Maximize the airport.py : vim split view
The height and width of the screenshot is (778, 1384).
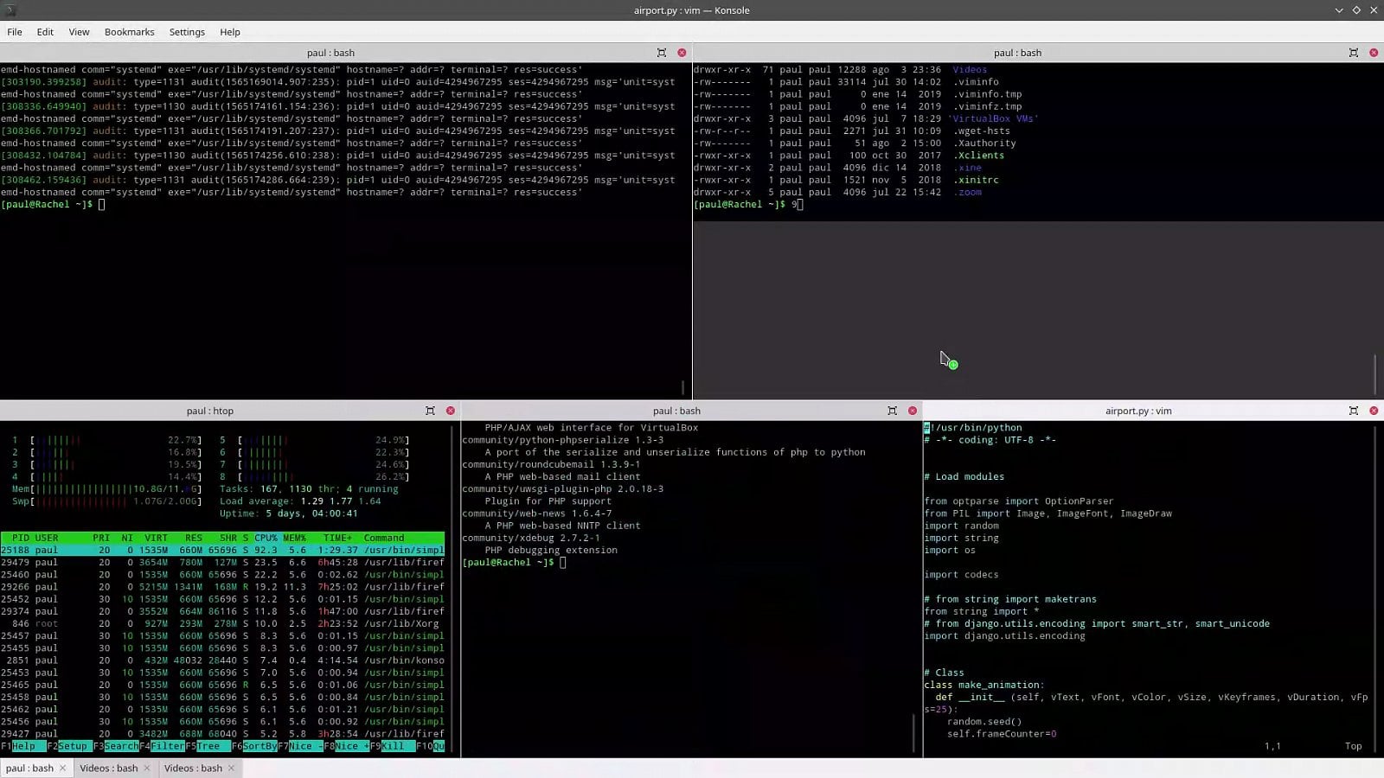coord(1352,411)
